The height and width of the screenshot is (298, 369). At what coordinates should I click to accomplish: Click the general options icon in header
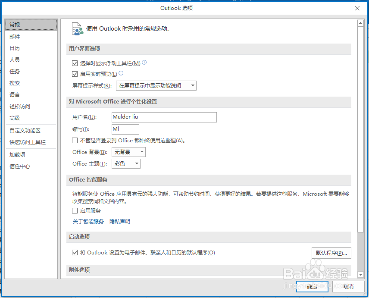pos(78,29)
